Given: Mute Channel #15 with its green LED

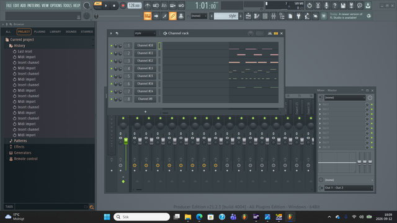Looking at the screenshot, I should [112, 76].
